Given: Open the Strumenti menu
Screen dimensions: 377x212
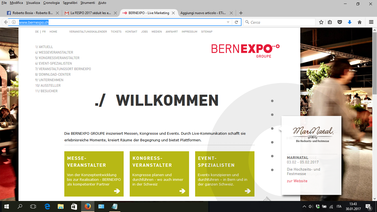Looking at the screenshot, I should 88,3.
